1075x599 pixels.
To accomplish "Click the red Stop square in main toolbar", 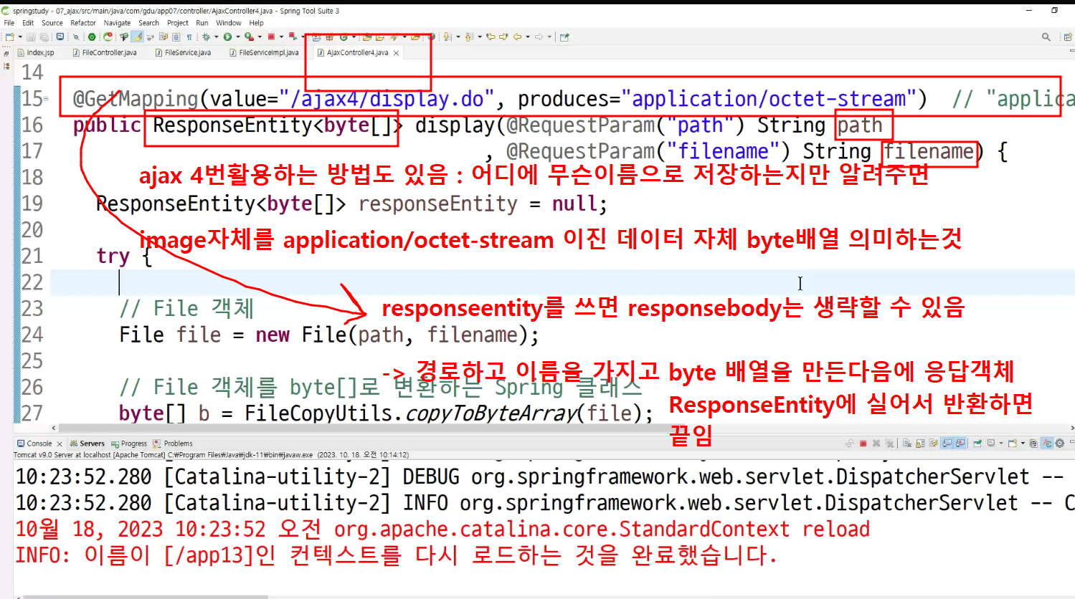I will click(271, 37).
